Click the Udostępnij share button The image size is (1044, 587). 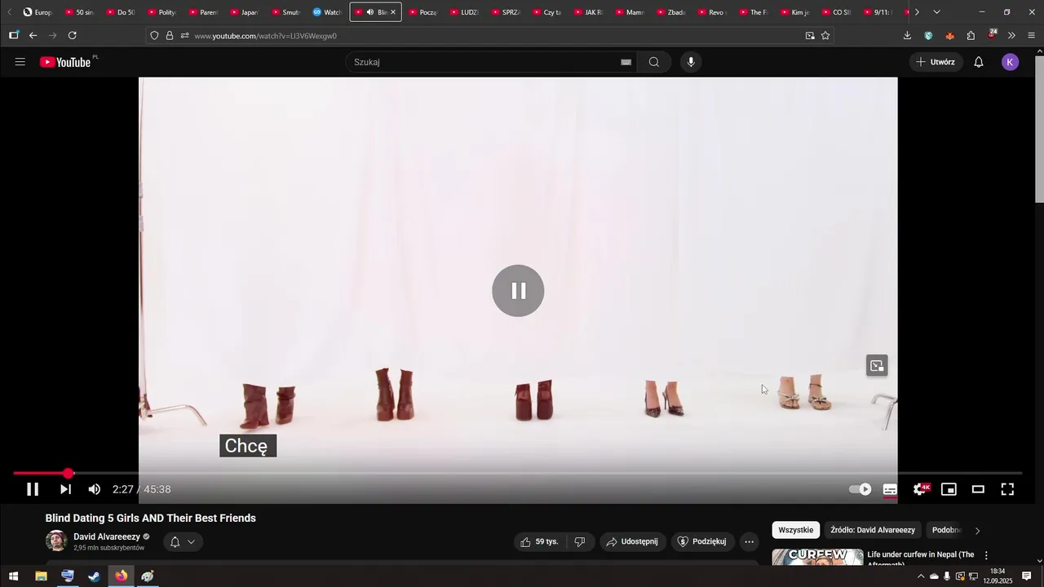(x=632, y=541)
